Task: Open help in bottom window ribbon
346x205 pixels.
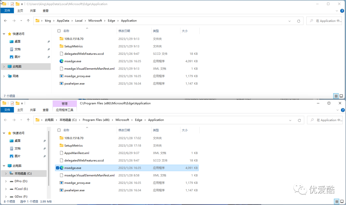Action: coord(343,110)
